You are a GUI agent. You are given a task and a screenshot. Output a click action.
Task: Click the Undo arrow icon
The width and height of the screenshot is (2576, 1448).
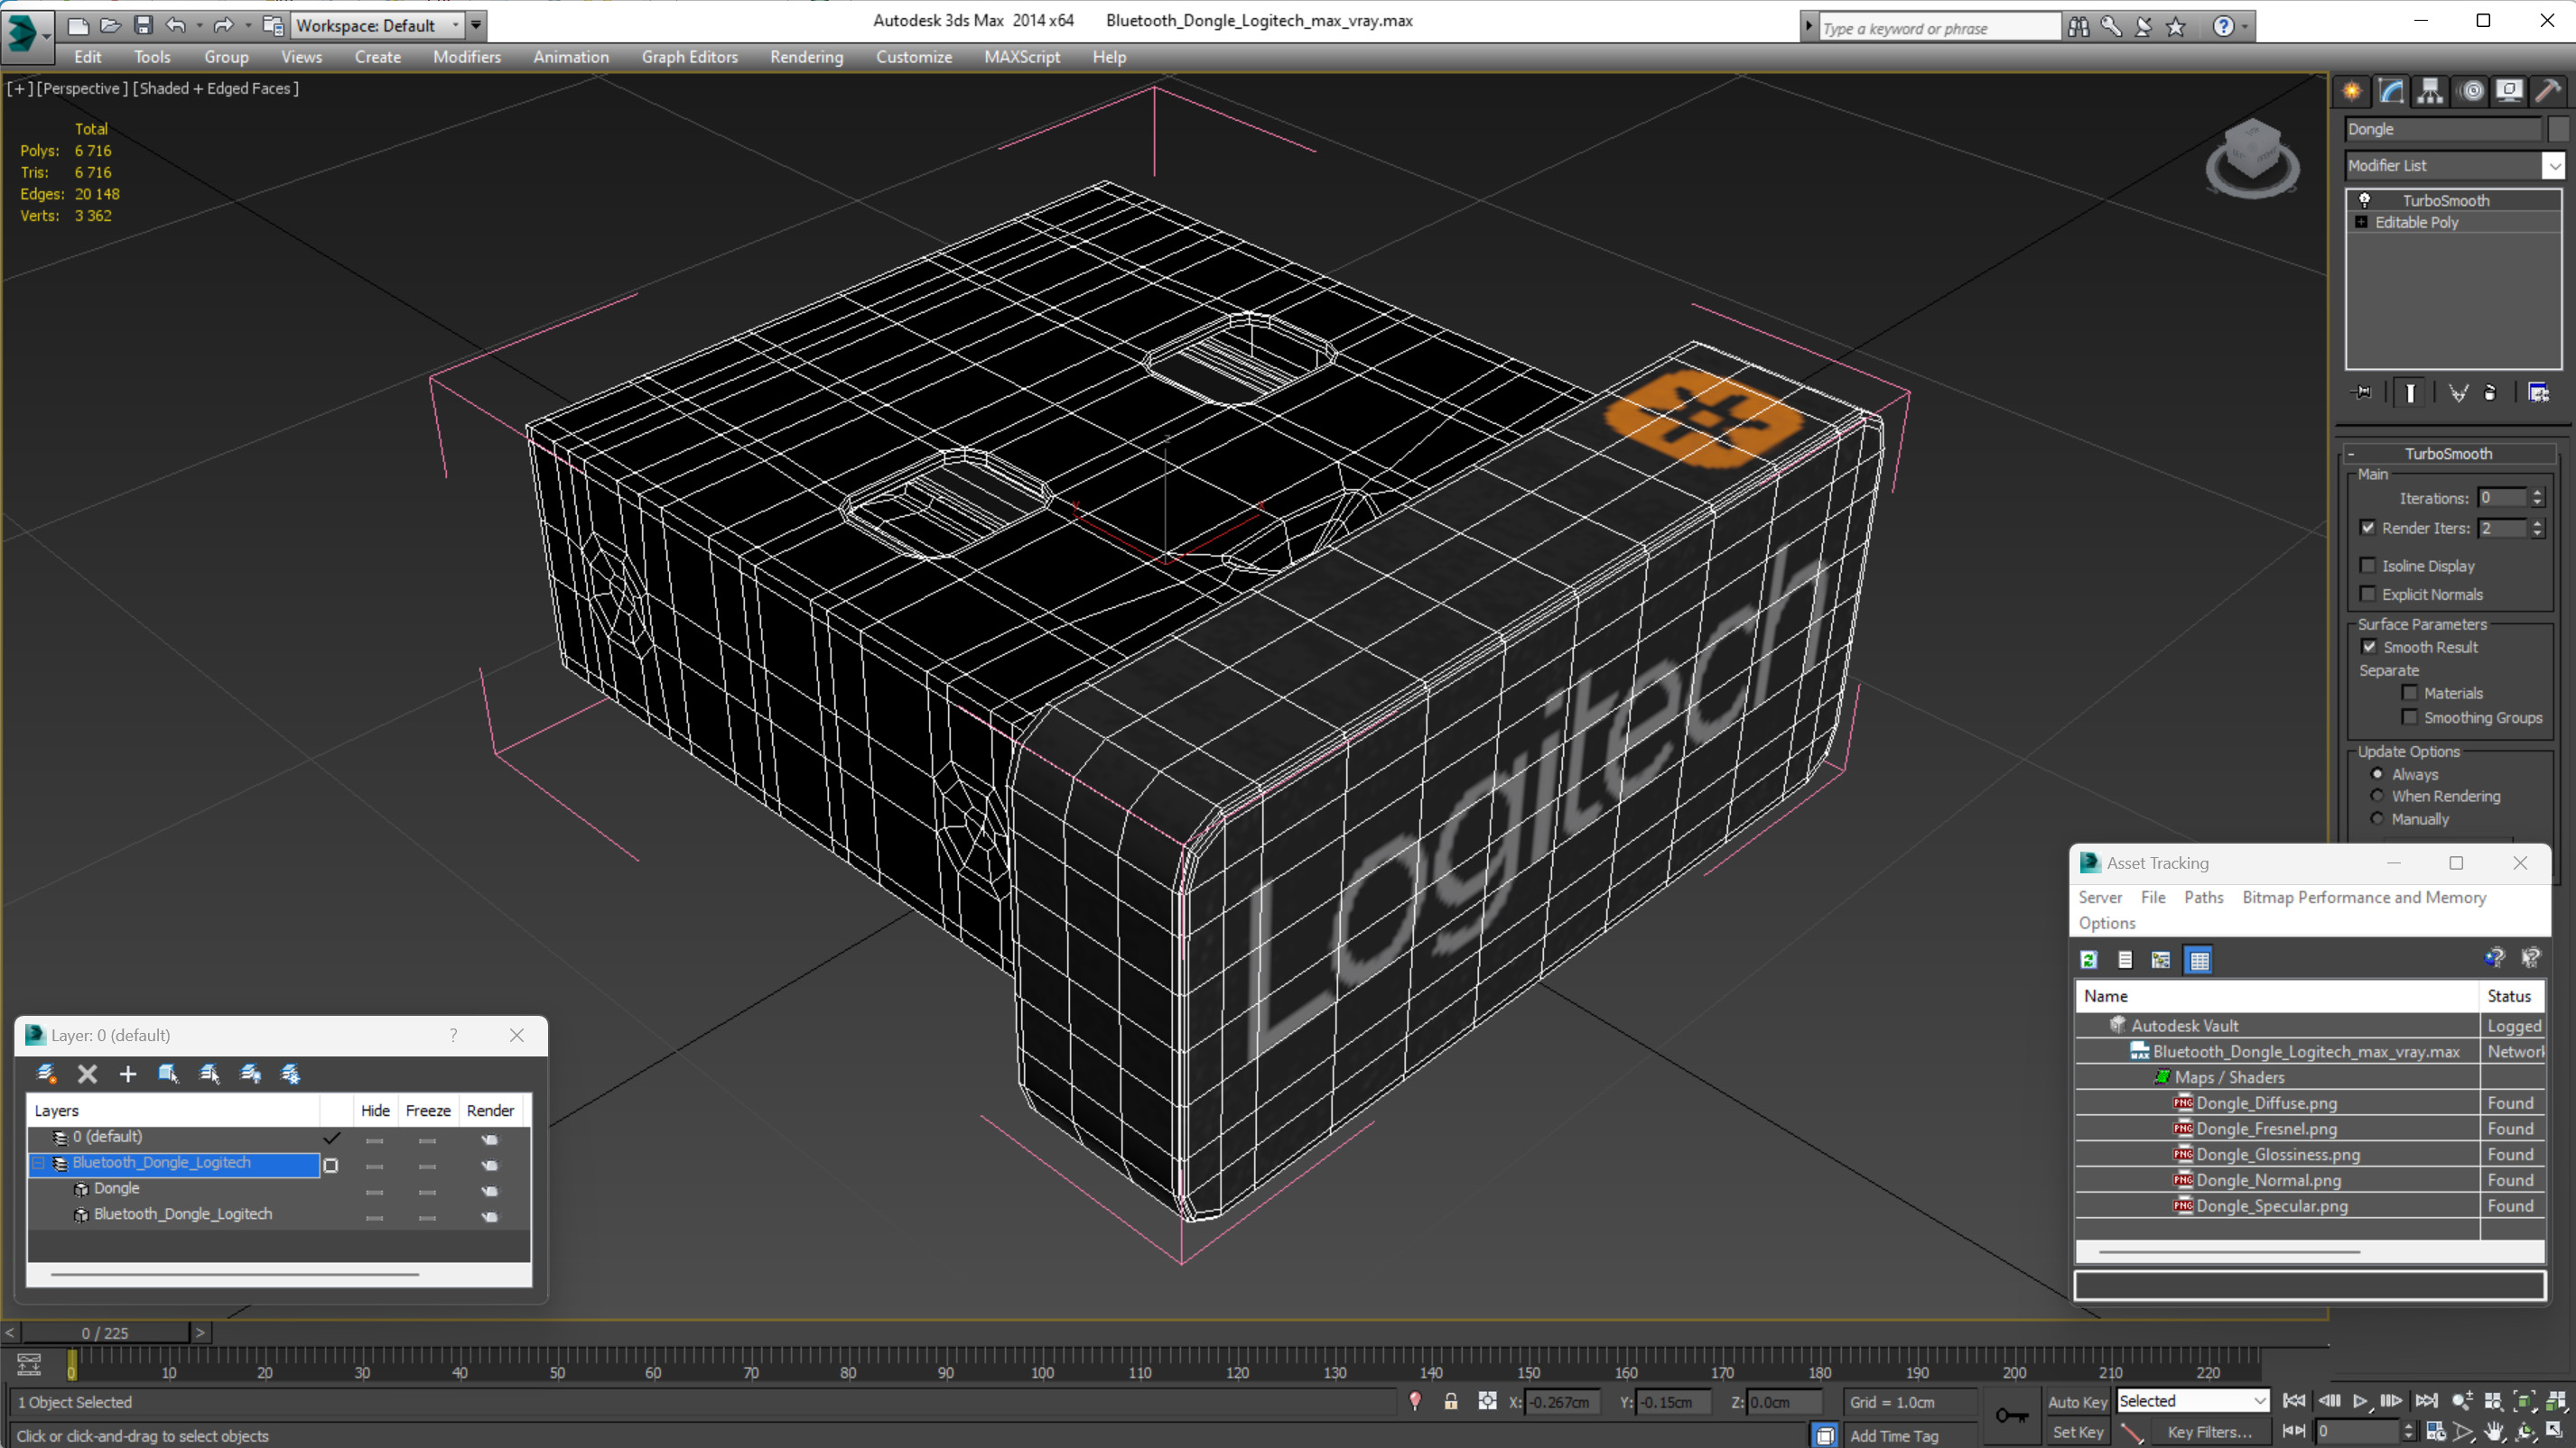click(x=176, y=25)
